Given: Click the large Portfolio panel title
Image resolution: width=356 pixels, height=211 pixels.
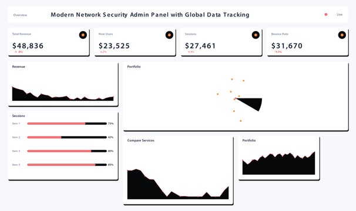Looking at the screenshot, I should (134, 67).
